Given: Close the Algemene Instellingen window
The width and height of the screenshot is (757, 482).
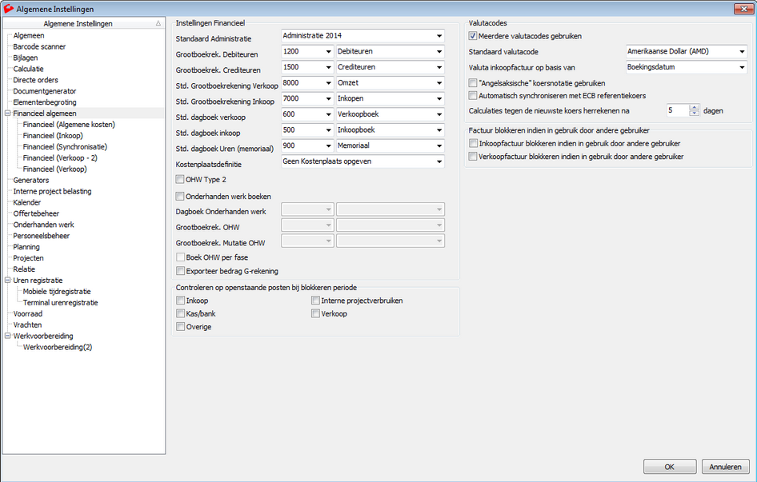Looking at the screenshot, I should tap(743, 9).
